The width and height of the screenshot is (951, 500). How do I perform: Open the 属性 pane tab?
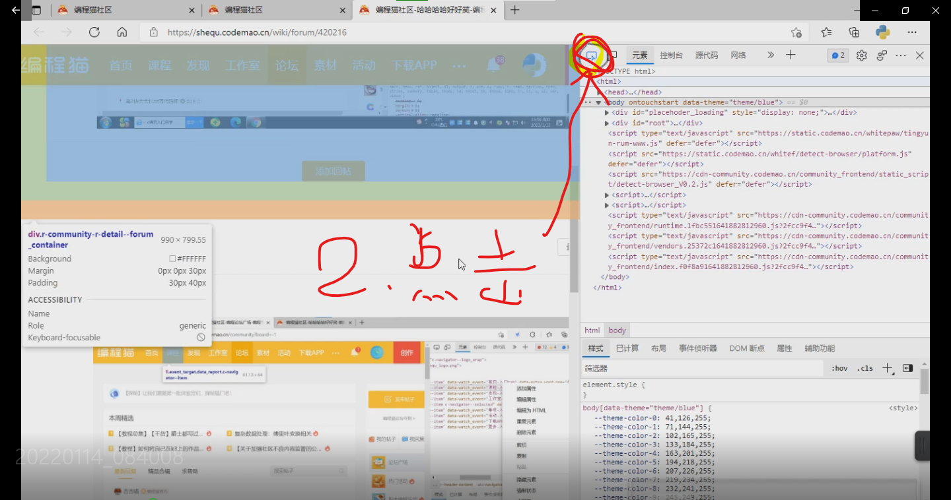785,348
